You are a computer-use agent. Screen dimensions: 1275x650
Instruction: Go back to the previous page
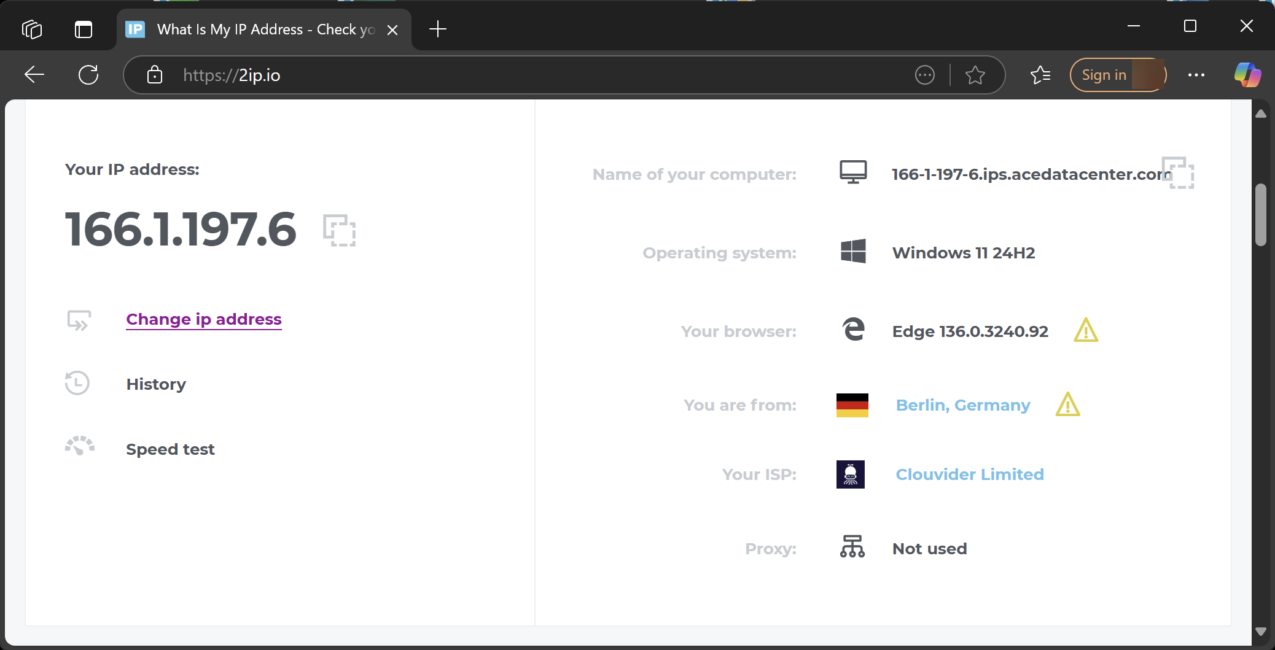[x=34, y=75]
